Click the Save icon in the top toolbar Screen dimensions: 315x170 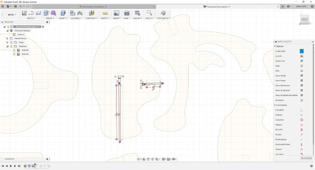pyautogui.click(x=15, y=6)
